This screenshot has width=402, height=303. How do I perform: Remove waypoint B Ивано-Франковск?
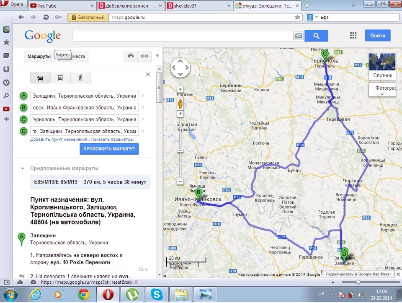(143, 107)
